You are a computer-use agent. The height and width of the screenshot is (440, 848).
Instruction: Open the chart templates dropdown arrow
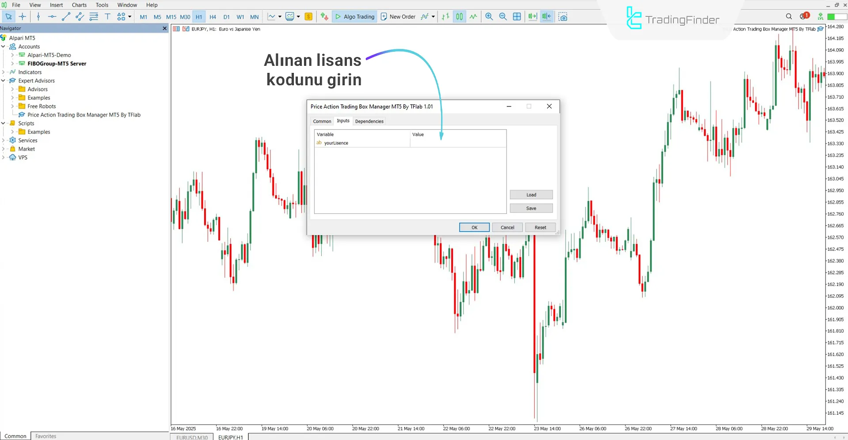(x=298, y=17)
